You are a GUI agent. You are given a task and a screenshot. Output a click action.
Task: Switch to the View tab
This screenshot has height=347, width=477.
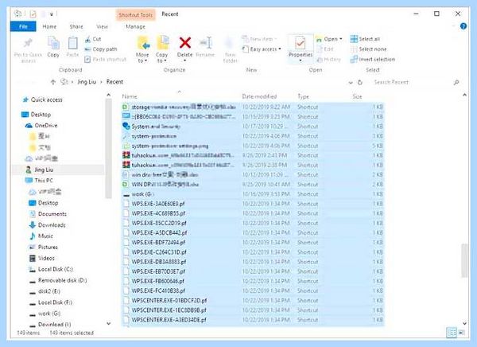click(x=102, y=26)
